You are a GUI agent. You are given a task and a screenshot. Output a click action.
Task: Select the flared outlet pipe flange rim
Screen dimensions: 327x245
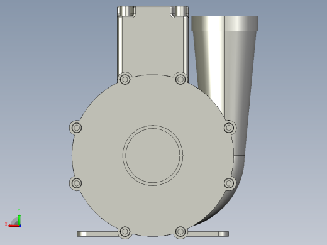224,23
